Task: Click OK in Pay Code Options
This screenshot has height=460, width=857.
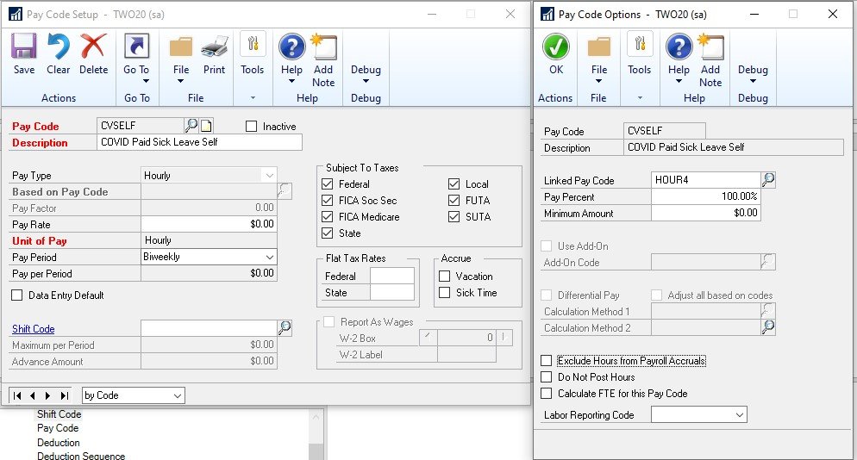Action: pos(556,54)
